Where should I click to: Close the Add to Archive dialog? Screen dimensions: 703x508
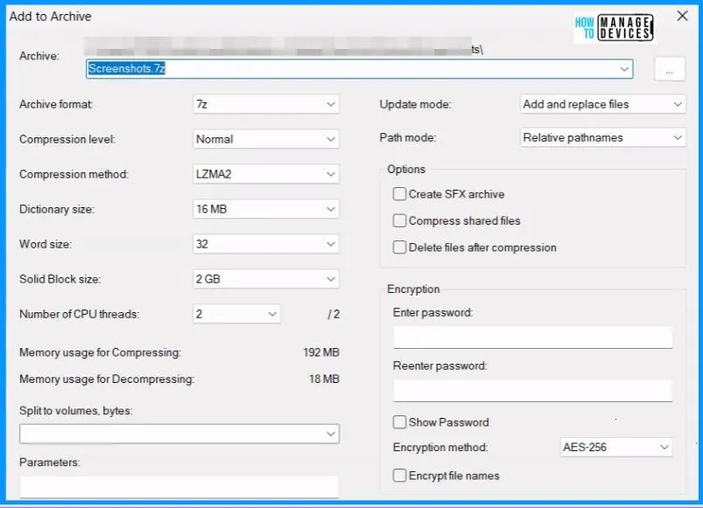682,16
